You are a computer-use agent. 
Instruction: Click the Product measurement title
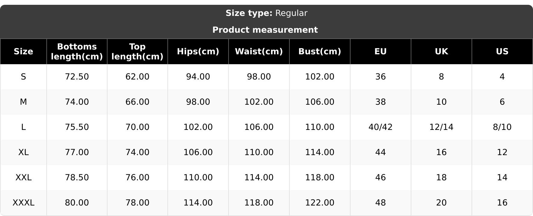pos(265,30)
